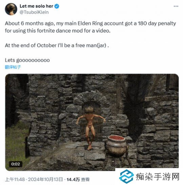This screenshot has height=185, width=183.
Task: Click the 痴染手游网 watermark text
Action: (158, 177)
